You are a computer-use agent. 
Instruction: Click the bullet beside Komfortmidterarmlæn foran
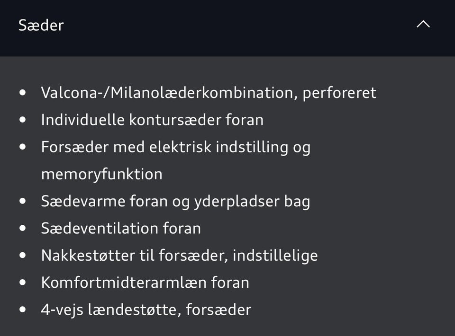pyautogui.click(x=23, y=283)
